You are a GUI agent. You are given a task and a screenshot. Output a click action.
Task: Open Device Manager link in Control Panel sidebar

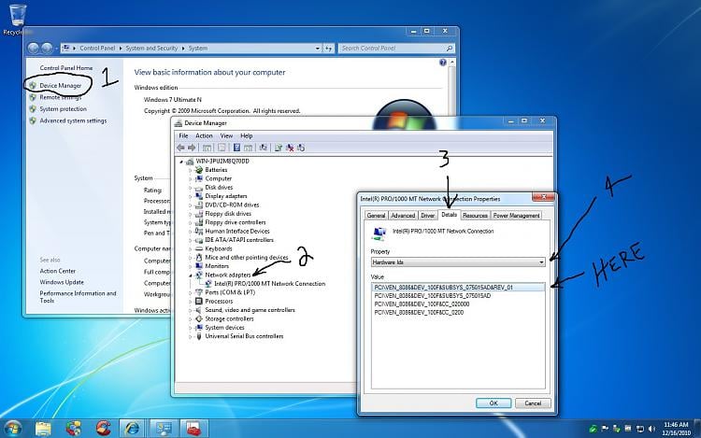click(61, 85)
